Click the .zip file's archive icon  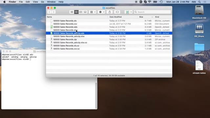click(x=52, y=39)
